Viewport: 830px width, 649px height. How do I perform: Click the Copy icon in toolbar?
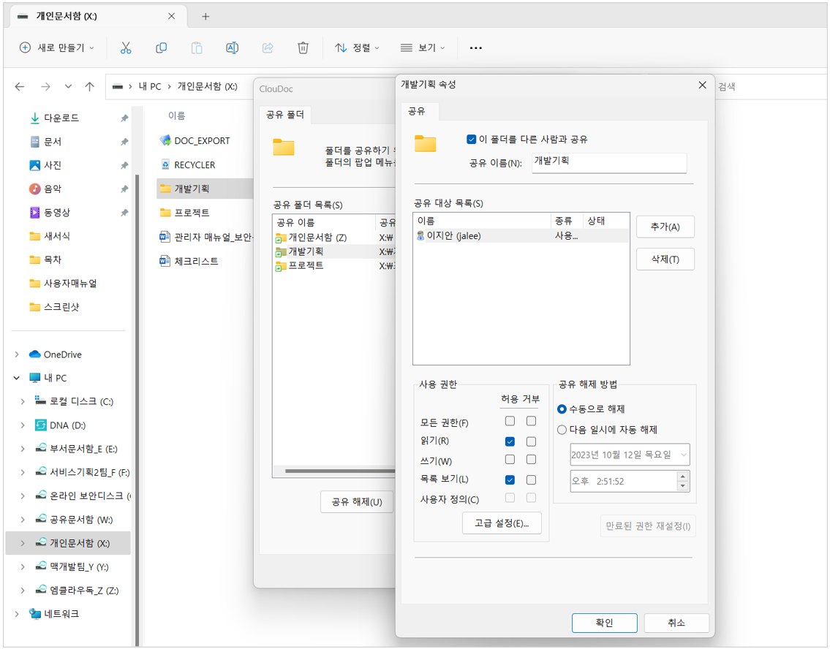[x=161, y=48]
